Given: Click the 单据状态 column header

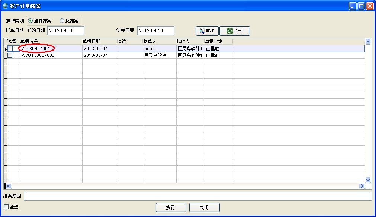Looking at the screenshot, I should tap(218, 42).
